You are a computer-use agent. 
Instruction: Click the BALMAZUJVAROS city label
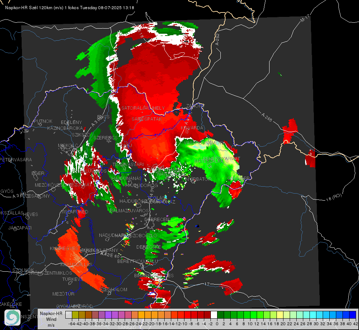(129, 210)
